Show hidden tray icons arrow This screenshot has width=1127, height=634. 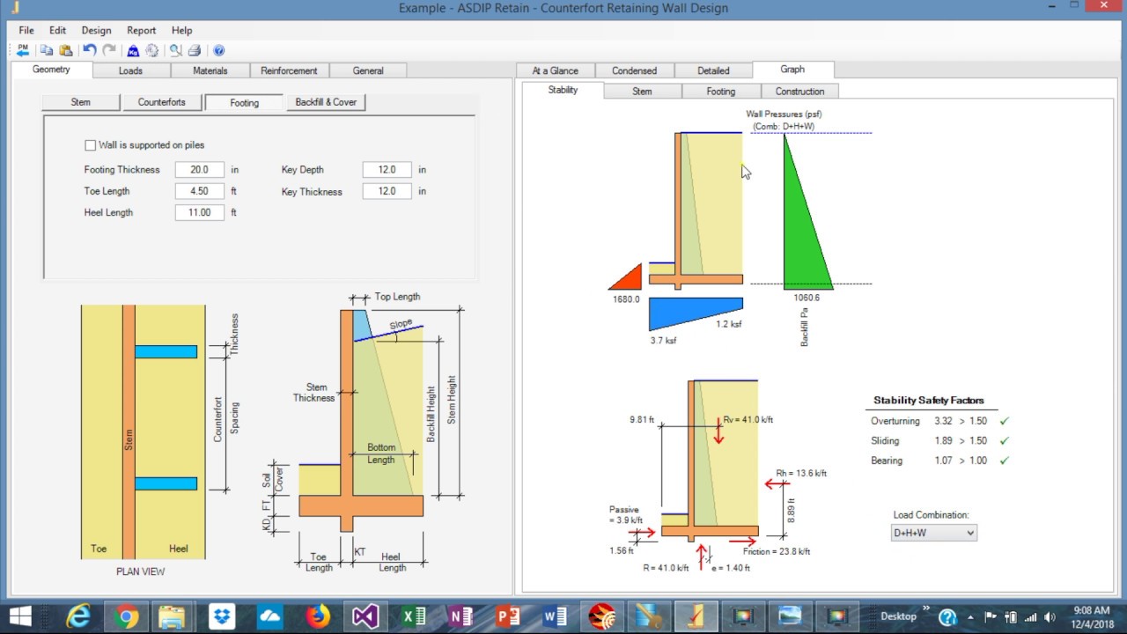tap(971, 617)
